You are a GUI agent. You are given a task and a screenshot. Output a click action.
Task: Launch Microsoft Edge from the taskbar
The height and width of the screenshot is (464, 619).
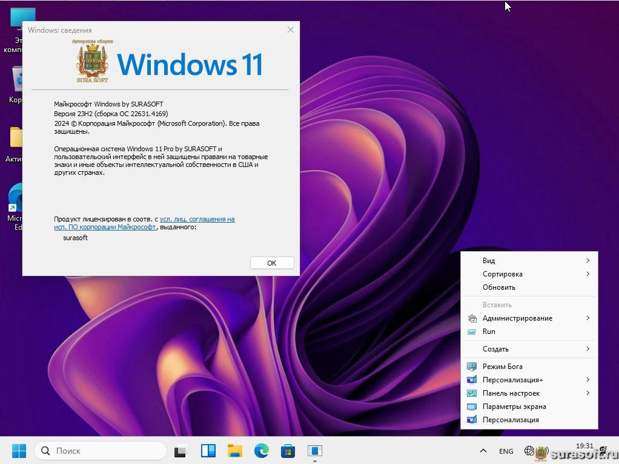click(x=261, y=451)
